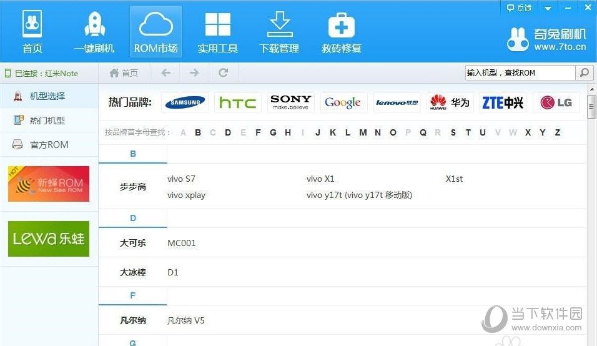Image resolution: width=597 pixels, height=346 pixels.
Task: Filter brands by letter N
Action: pos(378,132)
